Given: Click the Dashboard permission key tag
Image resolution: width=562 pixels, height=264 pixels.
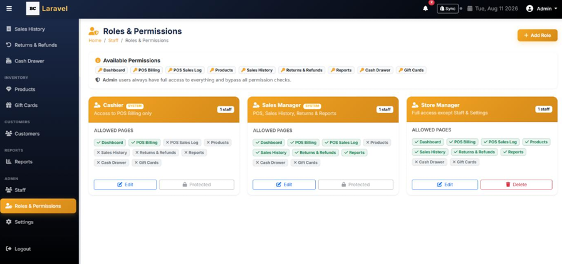Looking at the screenshot, I should [x=112, y=70].
